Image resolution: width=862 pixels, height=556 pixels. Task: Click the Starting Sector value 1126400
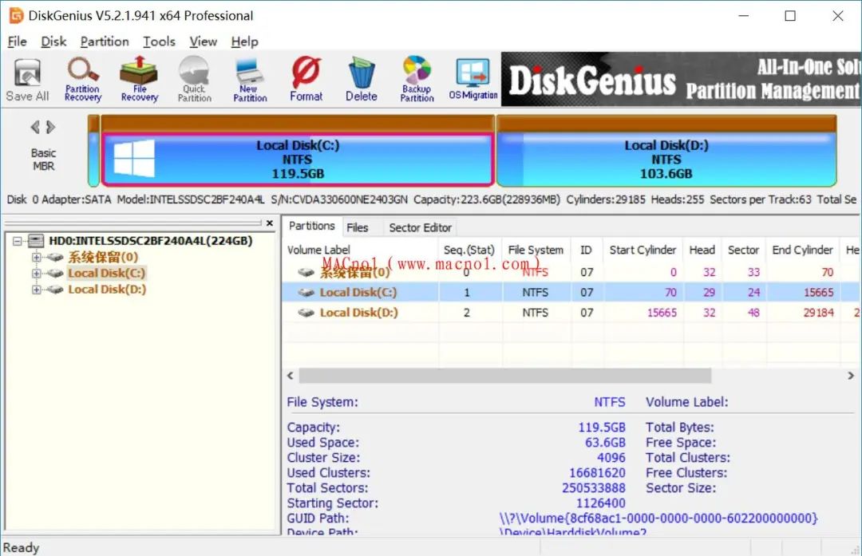pyautogui.click(x=600, y=503)
